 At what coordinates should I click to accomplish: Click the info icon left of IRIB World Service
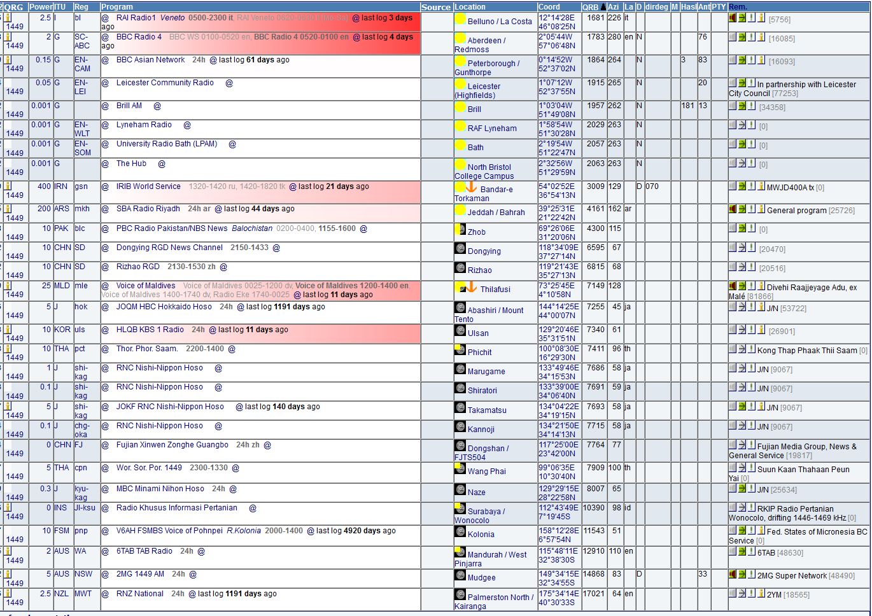tap(8, 186)
